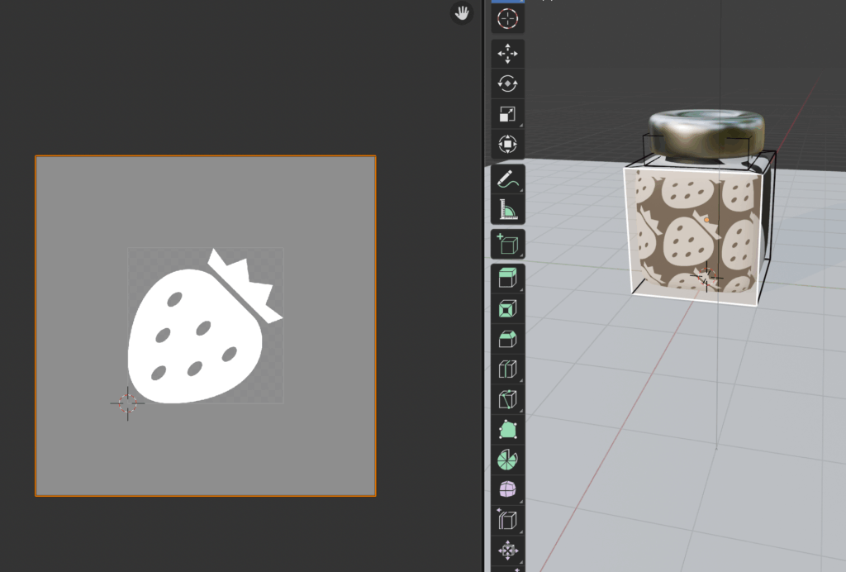Choose the Inset Faces tool

click(x=507, y=309)
